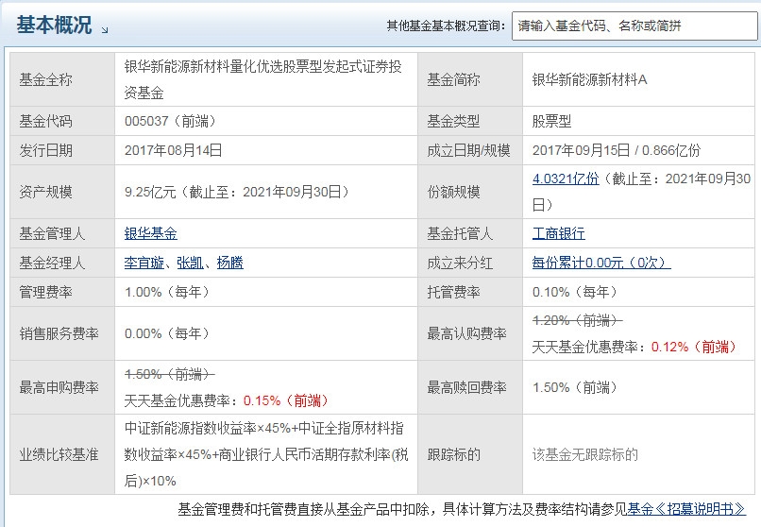761x527 pixels.
Task: Click the 2017年09月15日 / 0.866亿份 value
Action: pos(617,150)
